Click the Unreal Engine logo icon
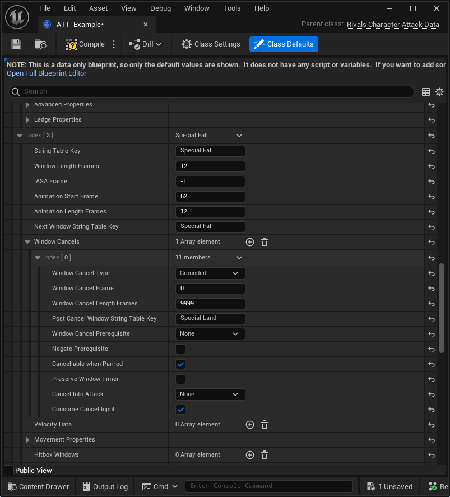Screen dimensions: 450x497 pos(17,17)
